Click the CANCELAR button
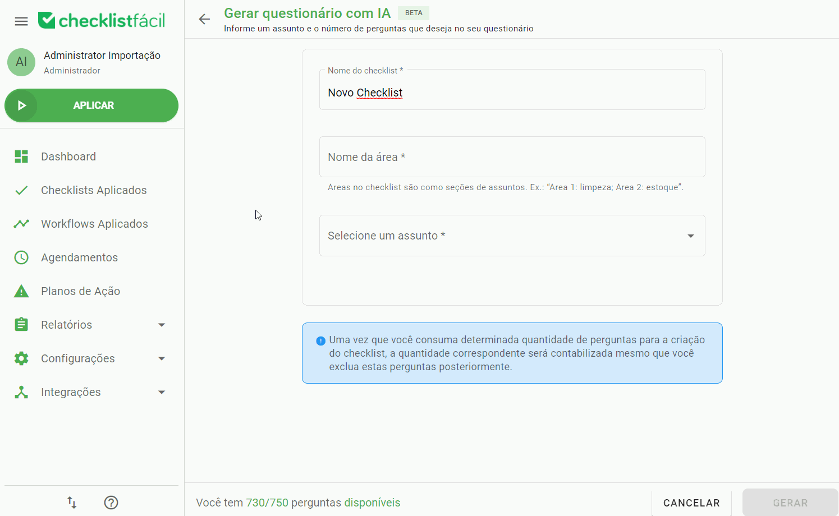Image resolution: width=839 pixels, height=516 pixels. coord(691,502)
